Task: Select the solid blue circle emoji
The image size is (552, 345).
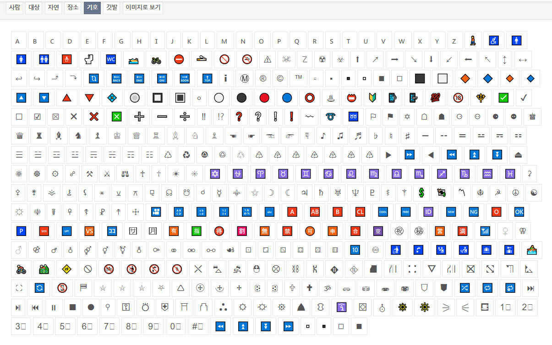Action: pos(287,98)
